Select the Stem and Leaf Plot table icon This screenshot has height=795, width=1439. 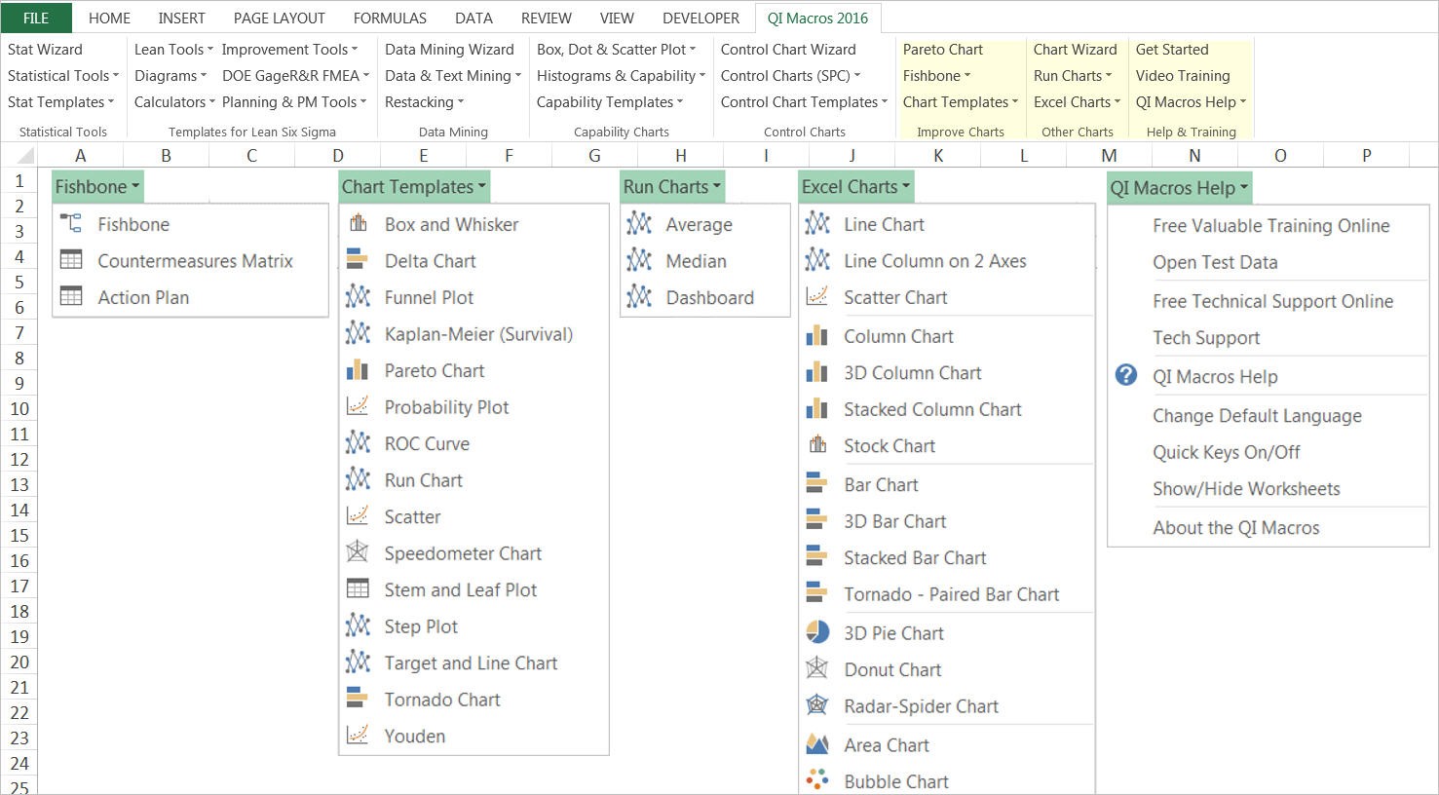coord(358,589)
